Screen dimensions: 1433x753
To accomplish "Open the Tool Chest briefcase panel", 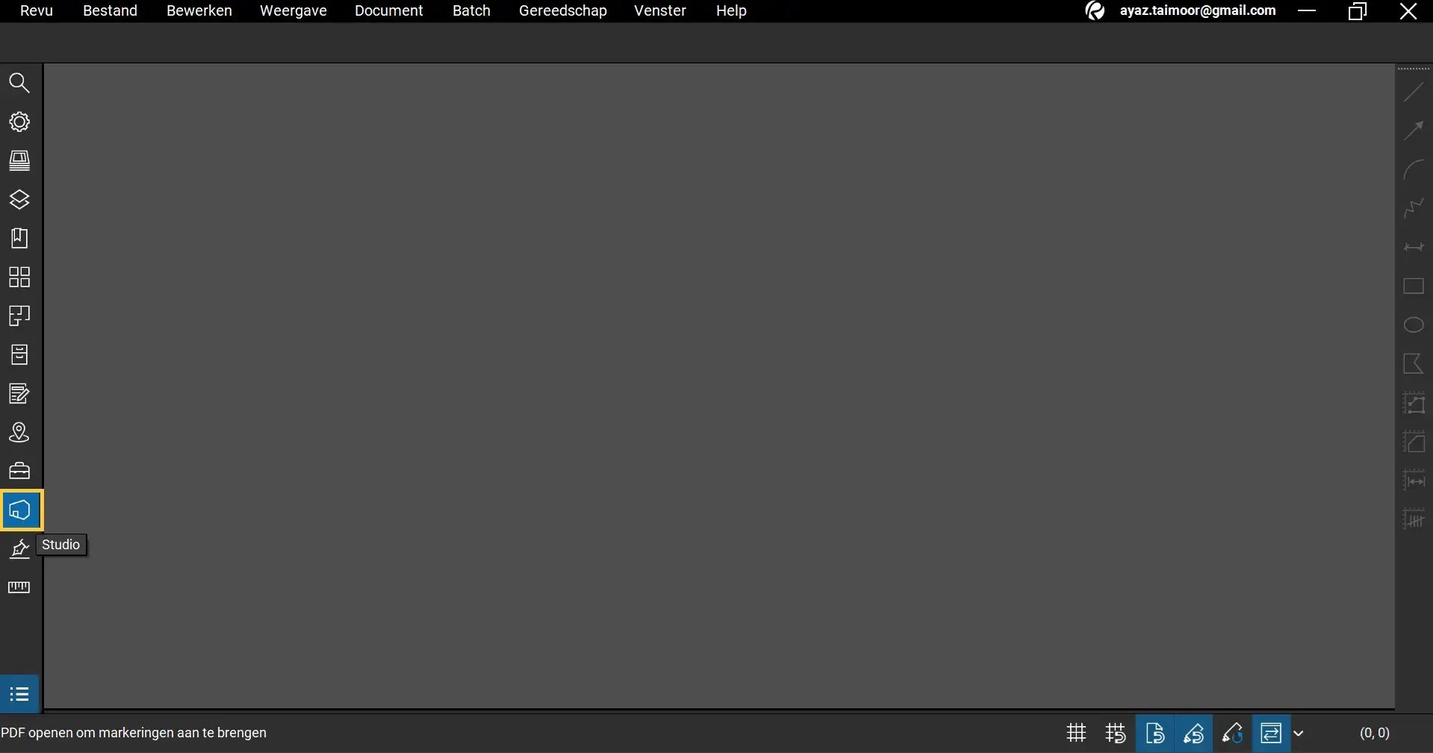I will [19, 471].
